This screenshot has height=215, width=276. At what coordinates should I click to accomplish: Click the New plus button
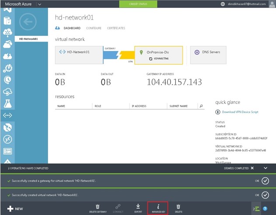(x=15, y=209)
